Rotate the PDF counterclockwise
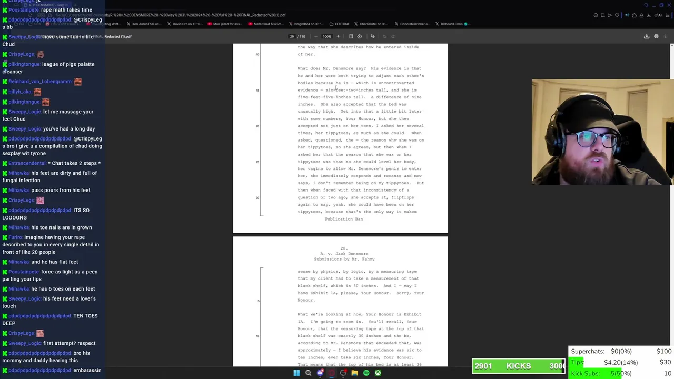Image resolution: width=674 pixels, height=379 pixels. pos(360,36)
